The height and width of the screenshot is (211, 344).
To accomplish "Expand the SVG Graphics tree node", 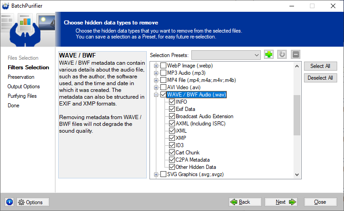I will tap(156, 174).
